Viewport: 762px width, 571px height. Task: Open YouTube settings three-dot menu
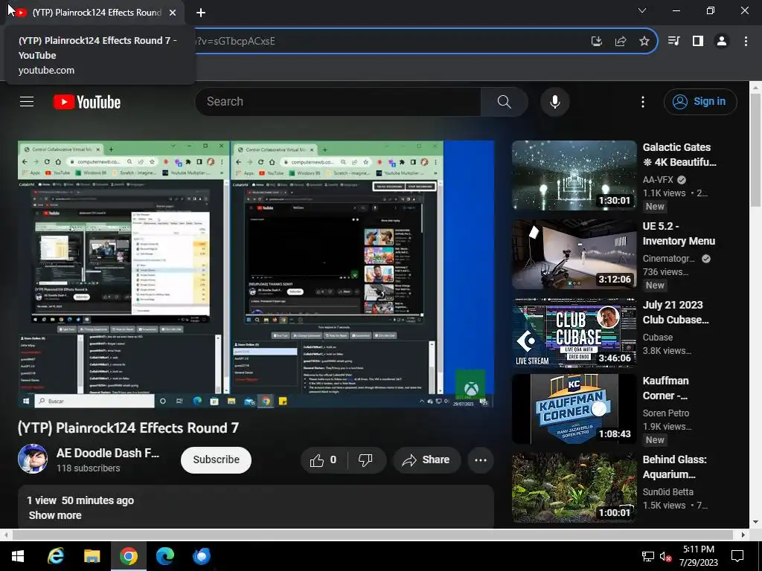click(x=642, y=101)
